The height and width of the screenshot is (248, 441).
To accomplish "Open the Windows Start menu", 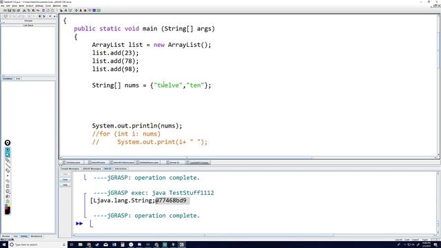I will pyautogui.click(x=4, y=245).
